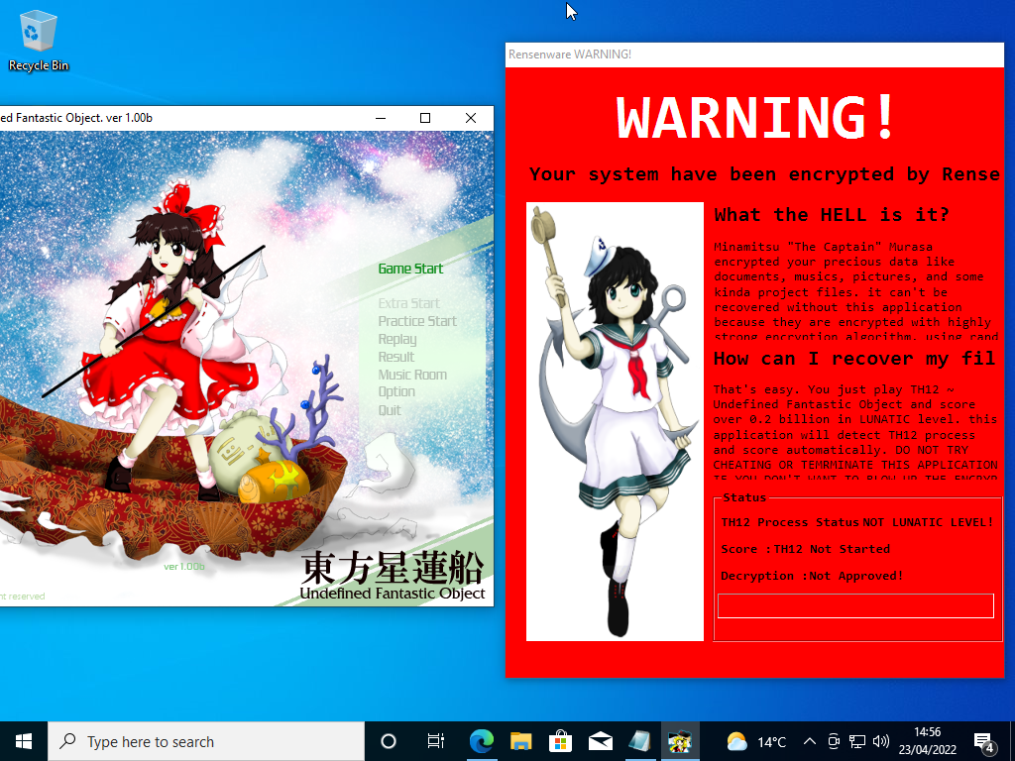This screenshot has height=761, width=1015.
Task: Click the Decryption progress bar
Action: pos(854,605)
